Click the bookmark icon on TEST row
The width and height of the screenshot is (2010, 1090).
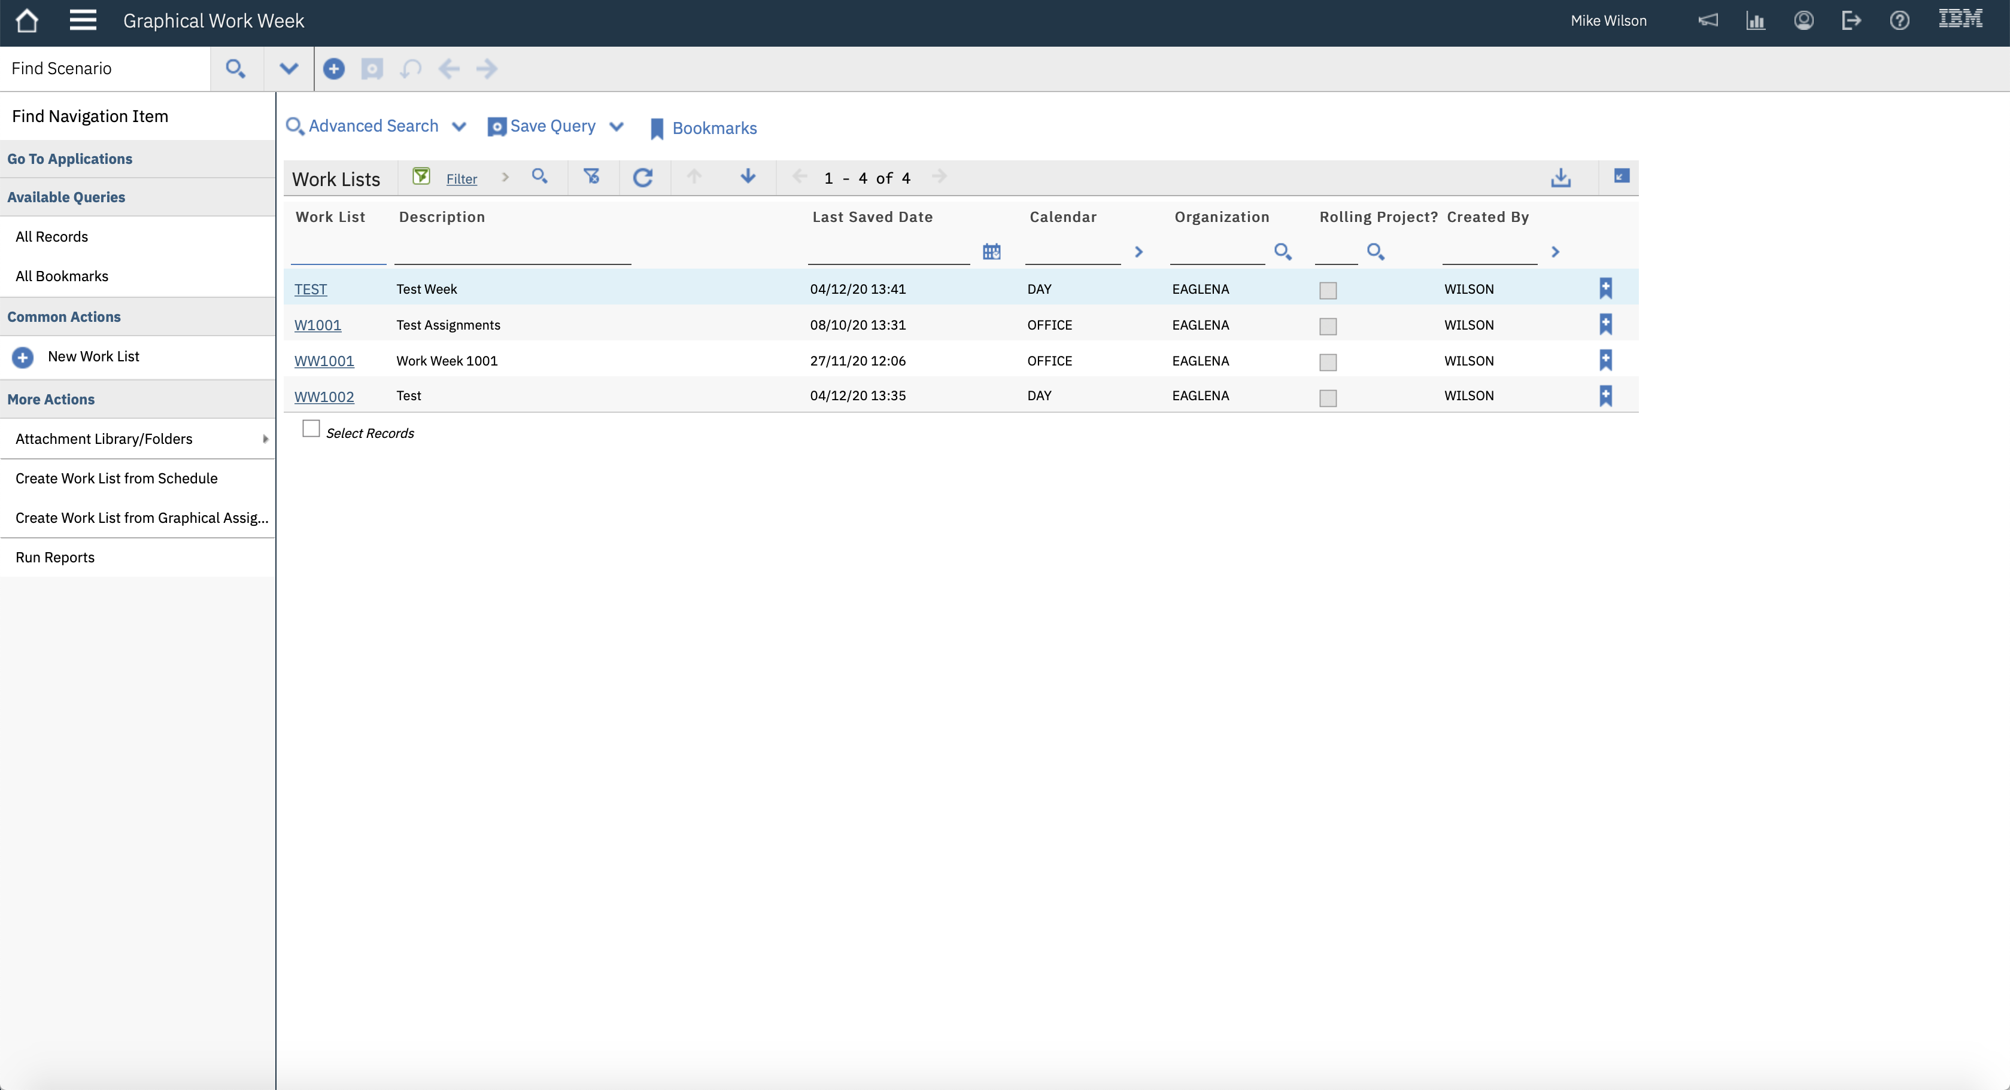(1605, 288)
